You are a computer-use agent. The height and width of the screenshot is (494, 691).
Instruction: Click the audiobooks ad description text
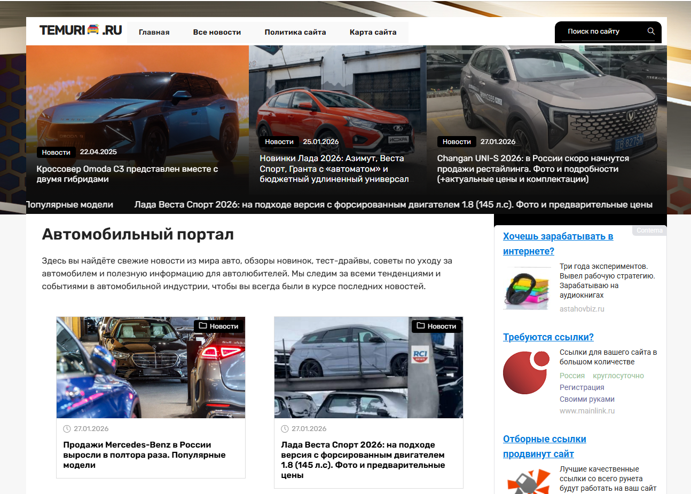pos(607,281)
